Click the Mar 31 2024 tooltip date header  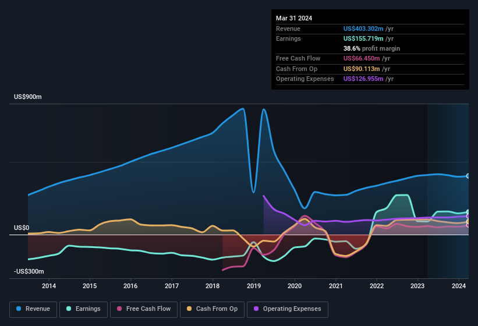coord(294,18)
